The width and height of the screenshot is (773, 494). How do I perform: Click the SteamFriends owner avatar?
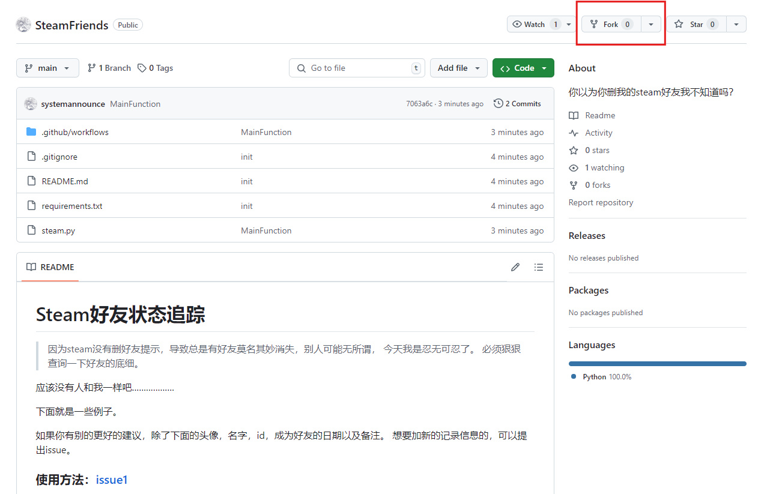(23, 25)
